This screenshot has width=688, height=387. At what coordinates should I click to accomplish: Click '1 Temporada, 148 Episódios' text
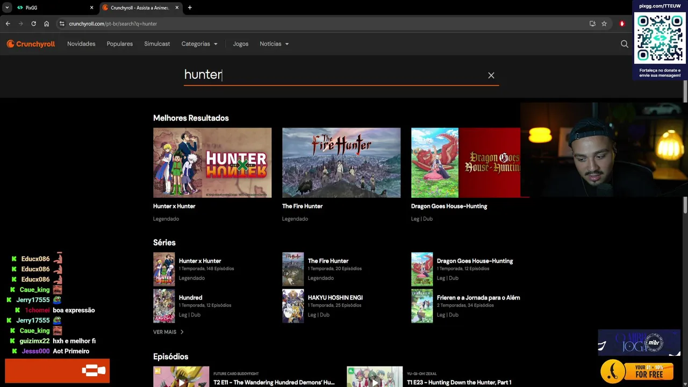tap(206, 269)
